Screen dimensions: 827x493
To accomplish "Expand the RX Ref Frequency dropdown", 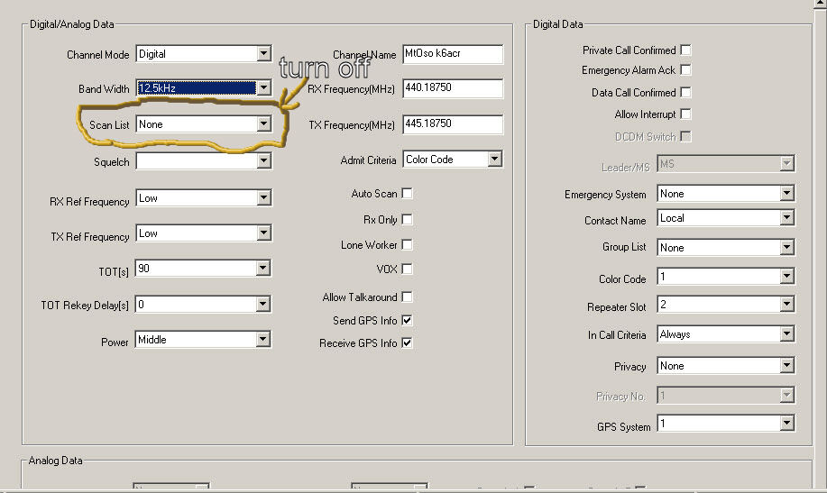I will point(204,198).
